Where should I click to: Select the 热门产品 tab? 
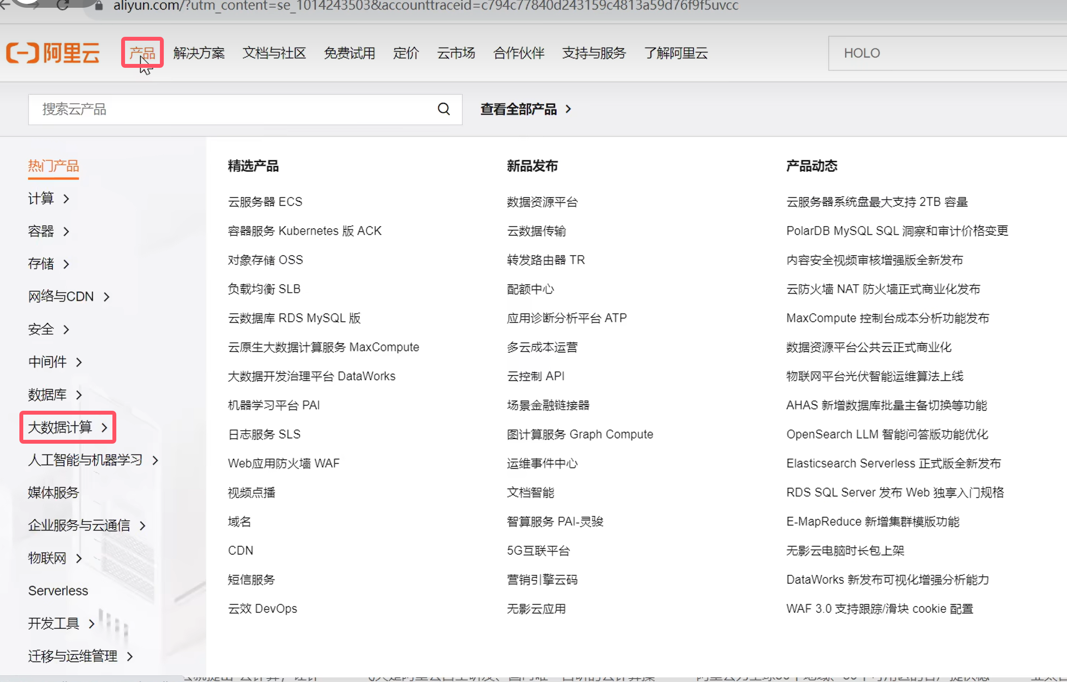[53, 166]
